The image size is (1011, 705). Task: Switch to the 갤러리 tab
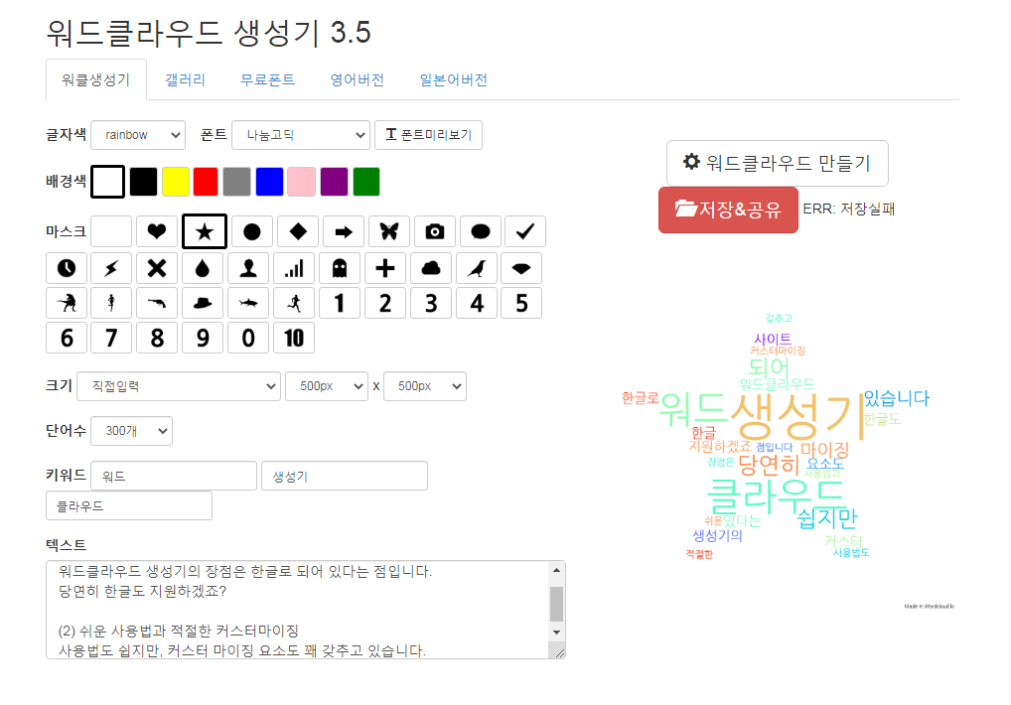tap(185, 80)
